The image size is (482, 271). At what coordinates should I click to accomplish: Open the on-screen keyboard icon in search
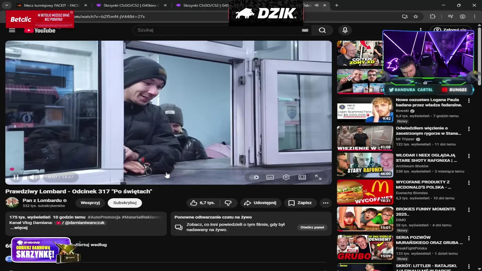[x=305, y=30]
